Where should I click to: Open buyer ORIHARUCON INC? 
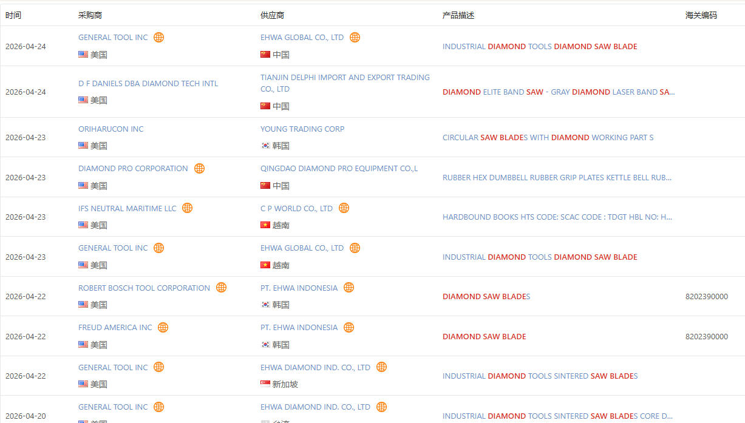click(x=111, y=129)
